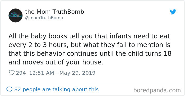Click the year 2019 in the timestamp
Screen dimensions: 185x96
(89, 73)
